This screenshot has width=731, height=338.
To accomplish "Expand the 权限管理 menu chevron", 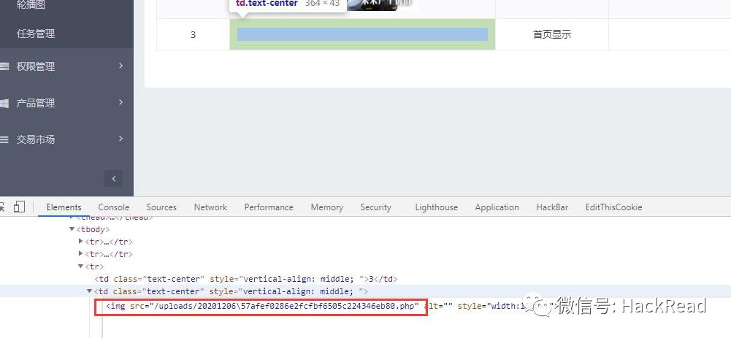I will coord(120,66).
